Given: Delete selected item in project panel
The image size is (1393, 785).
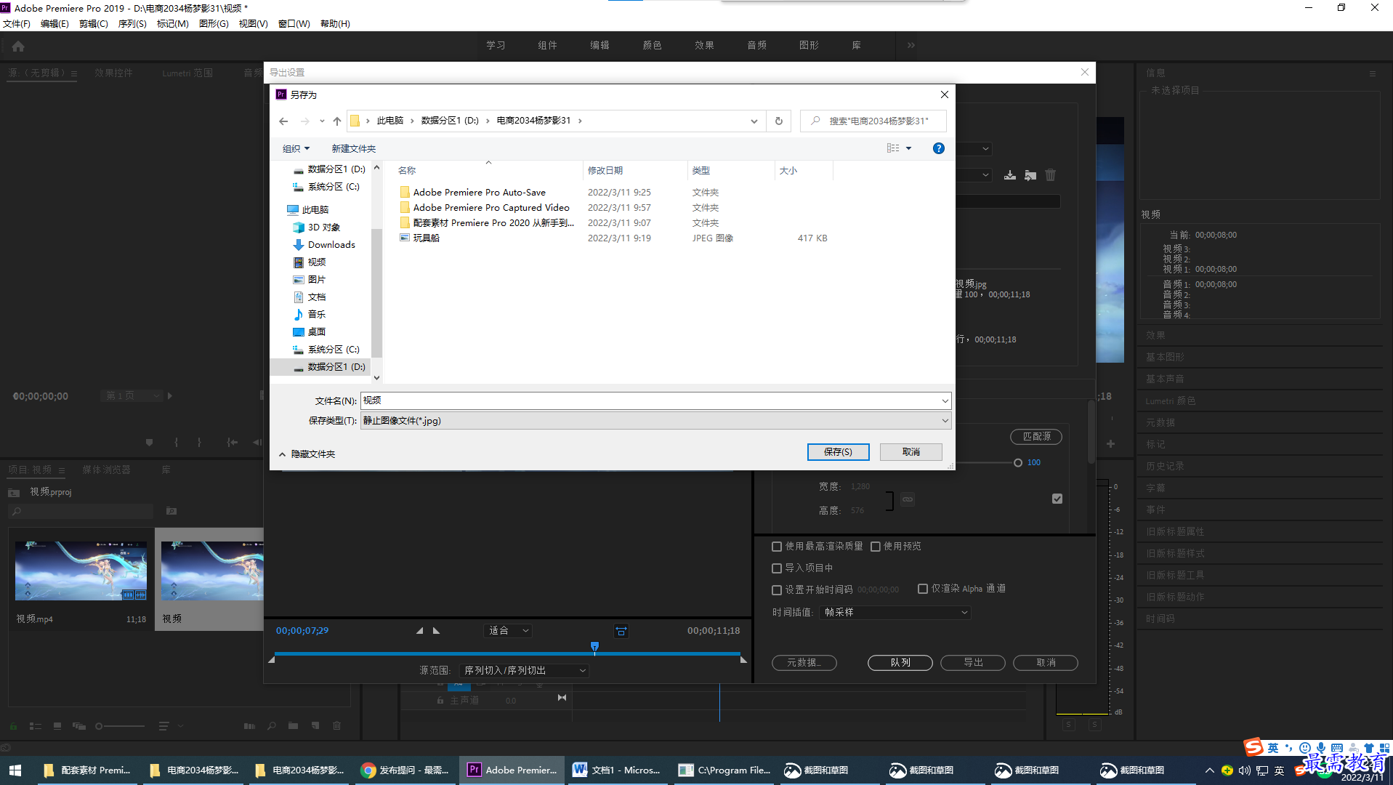Looking at the screenshot, I should pyautogui.click(x=337, y=726).
